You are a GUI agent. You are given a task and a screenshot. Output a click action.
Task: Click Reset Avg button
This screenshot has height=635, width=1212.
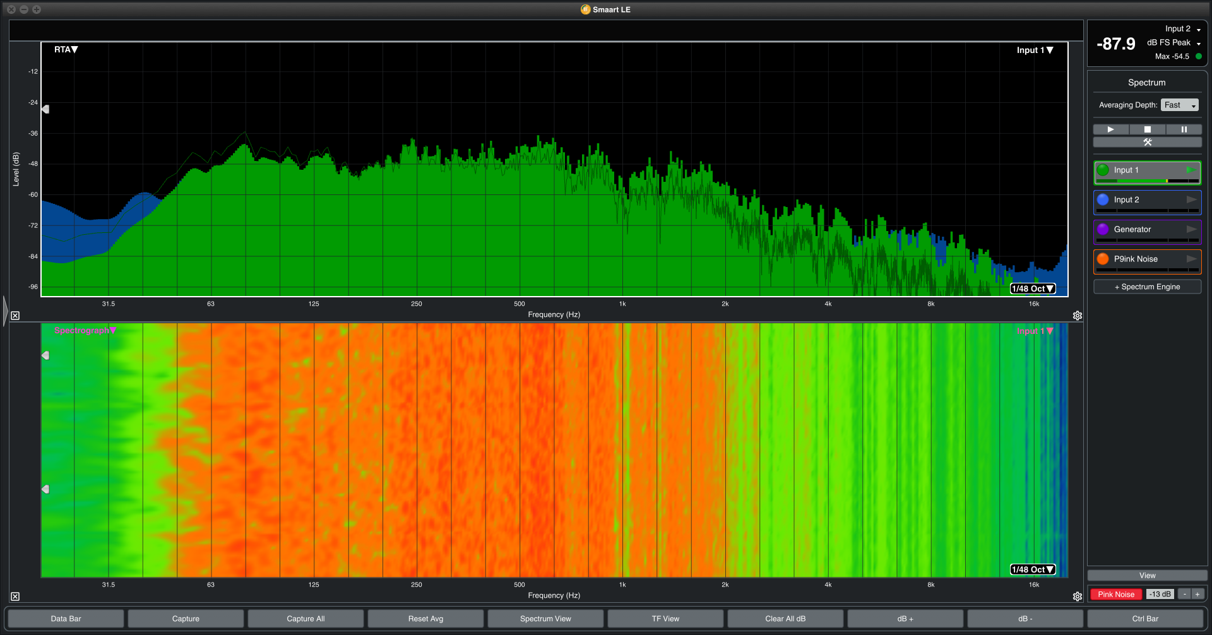(x=425, y=619)
